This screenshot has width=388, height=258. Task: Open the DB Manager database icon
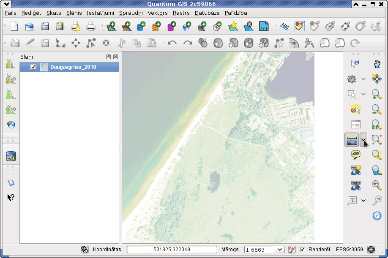click(x=11, y=156)
